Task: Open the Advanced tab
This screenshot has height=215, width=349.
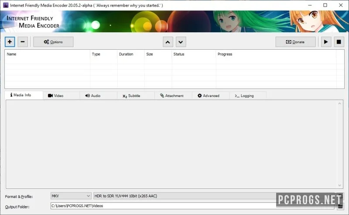Action: coord(211,96)
